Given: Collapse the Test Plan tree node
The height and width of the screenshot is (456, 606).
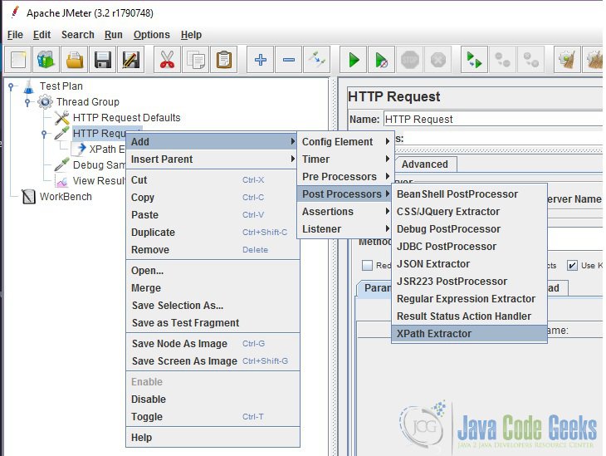Looking at the screenshot, I should [x=12, y=86].
